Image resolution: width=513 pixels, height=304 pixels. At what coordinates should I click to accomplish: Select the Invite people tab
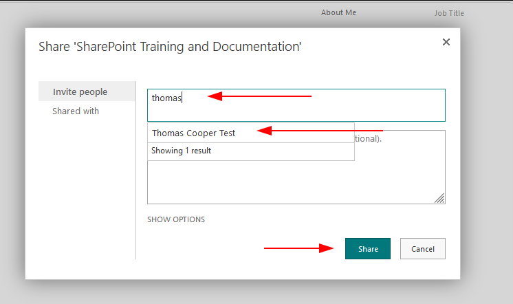87,91
